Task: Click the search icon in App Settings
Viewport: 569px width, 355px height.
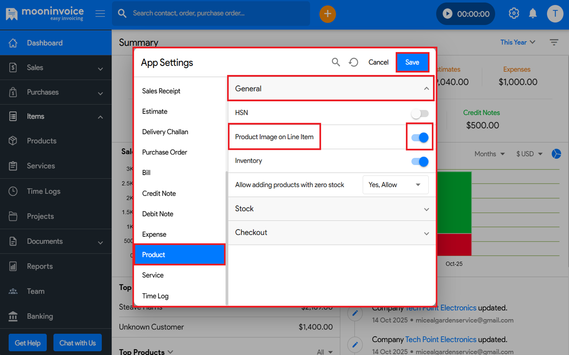Action: [336, 62]
